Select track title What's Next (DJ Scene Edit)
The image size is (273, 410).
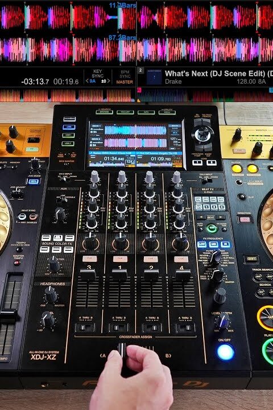pyautogui.click(x=214, y=73)
